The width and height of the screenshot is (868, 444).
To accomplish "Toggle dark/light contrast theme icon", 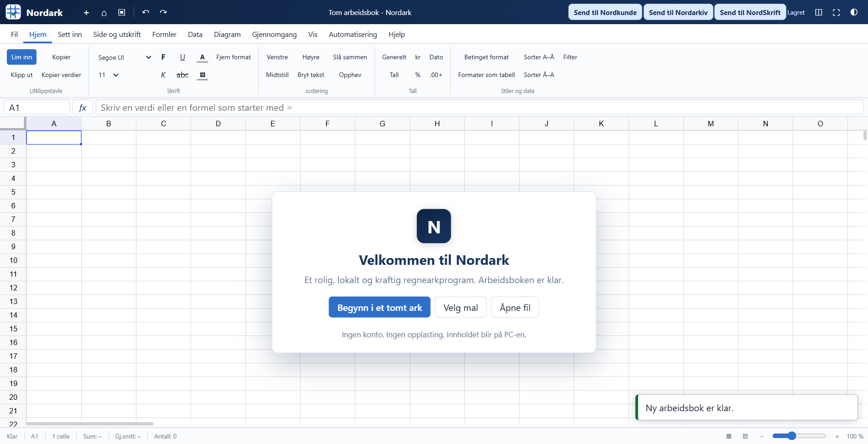I will 854,12.
